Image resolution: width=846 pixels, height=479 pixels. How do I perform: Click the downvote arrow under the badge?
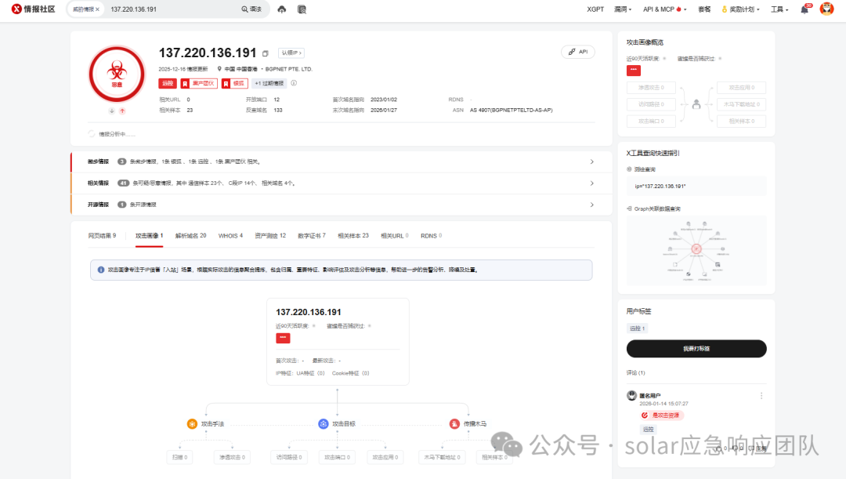click(112, 111)
